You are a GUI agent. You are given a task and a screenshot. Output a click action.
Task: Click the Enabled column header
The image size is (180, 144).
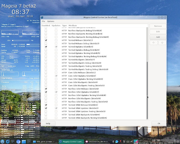(x=46, y=26)
